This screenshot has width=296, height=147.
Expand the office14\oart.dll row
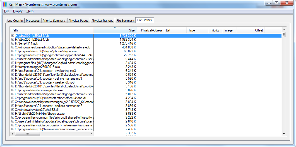pos(13,98)
